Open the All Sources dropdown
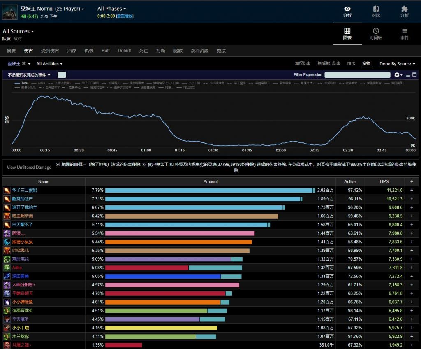This screenshot has width=421, height=349. click(18, 31)
